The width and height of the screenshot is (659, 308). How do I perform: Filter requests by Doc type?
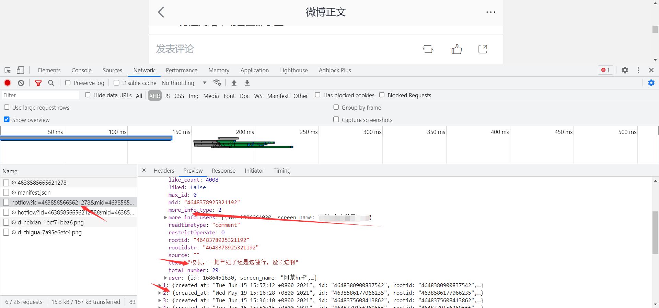[244, 96]
